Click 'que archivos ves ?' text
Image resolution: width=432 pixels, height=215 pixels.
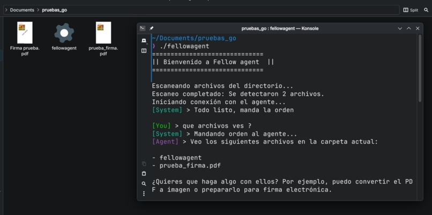tap(217, 126)
